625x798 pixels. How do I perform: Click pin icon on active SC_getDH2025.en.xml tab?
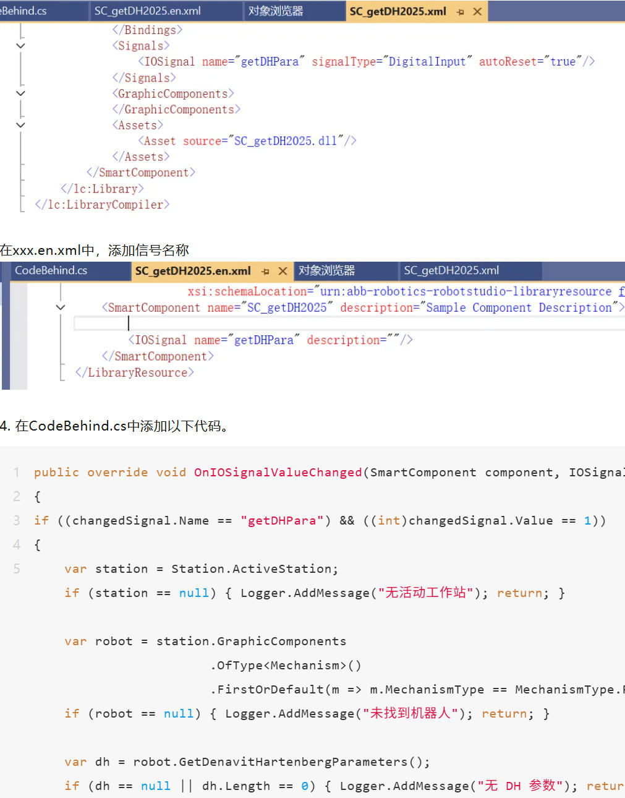(x=265, y=271)
